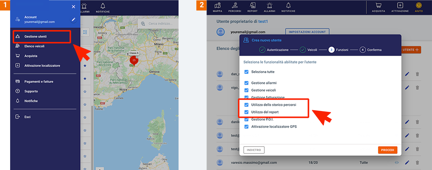Close the side menu with X
This screenshot has width=432, height=170.
pos(73,6)
